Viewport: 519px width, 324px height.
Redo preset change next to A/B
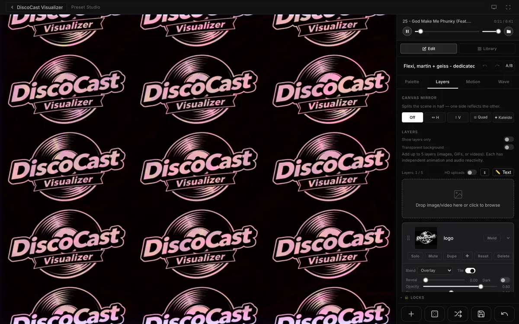(497, 66)
